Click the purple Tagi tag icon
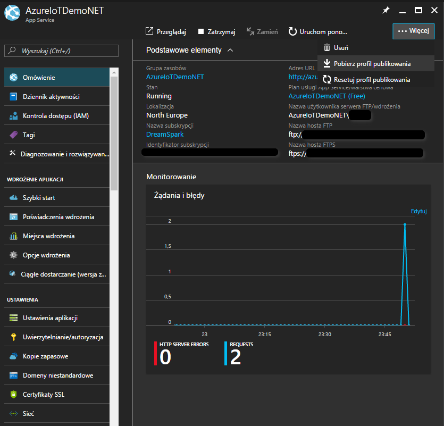Viewport: 444px width, 426px height. 14,135
